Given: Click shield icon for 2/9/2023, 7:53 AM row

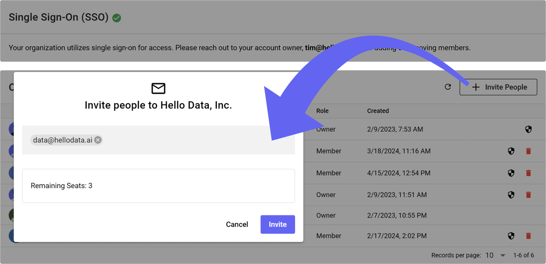Looking at the screenshot, I should pyautogui.click(x=528, y=129).
